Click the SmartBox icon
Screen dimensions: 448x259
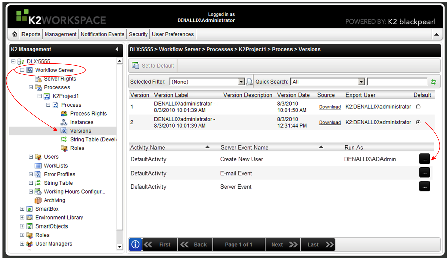30,209
